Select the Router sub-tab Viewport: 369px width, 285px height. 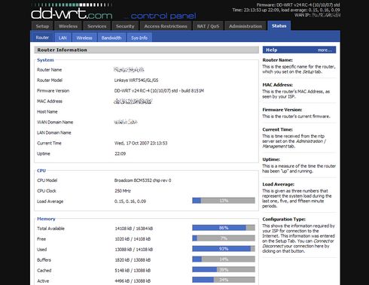coord(42,38)
